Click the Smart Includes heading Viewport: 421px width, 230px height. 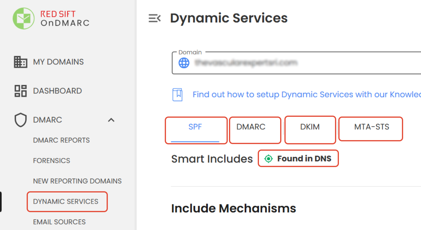coord(212,159)
